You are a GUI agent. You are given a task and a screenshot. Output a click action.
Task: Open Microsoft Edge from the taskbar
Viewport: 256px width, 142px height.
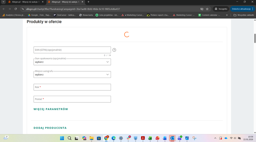click(114, 138)
